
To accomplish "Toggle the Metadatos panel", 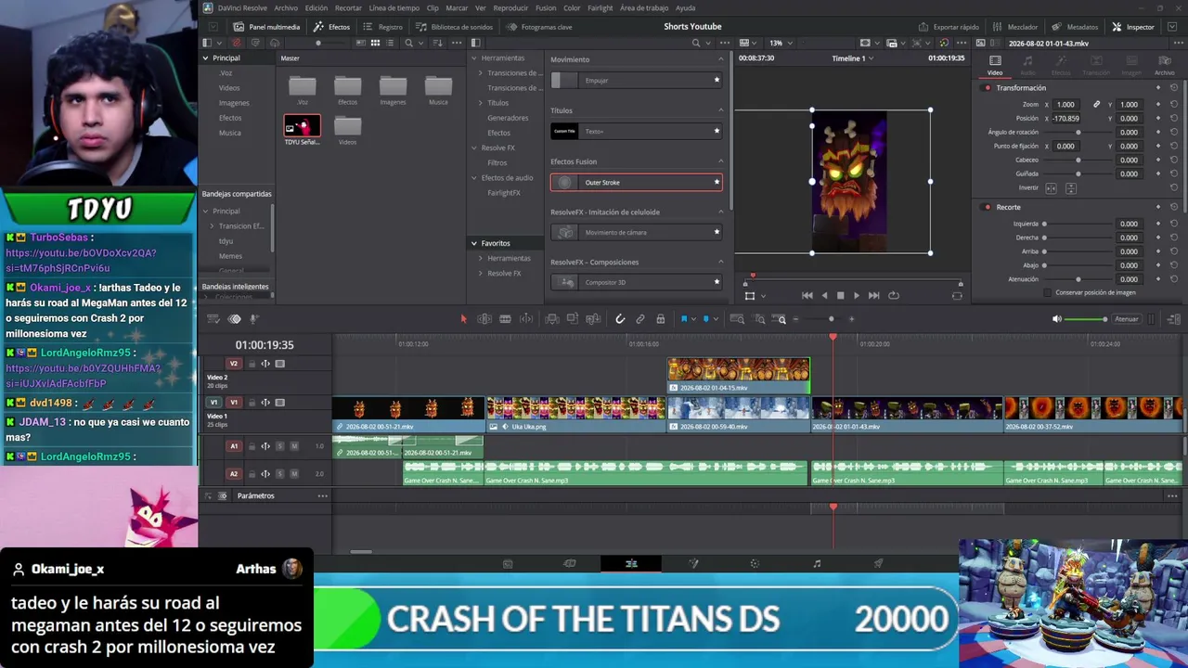I will pos(1075,27).
